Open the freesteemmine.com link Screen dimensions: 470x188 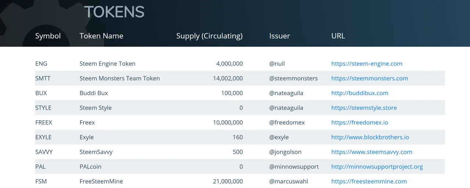click(369, 181)
